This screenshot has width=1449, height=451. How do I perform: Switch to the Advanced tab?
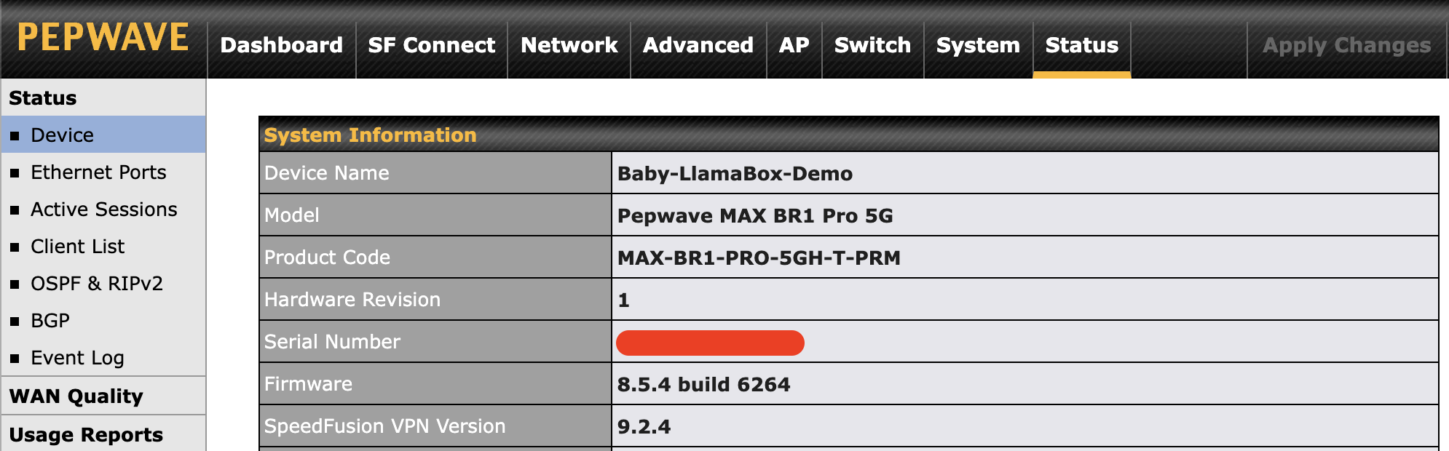pos(698,45)
